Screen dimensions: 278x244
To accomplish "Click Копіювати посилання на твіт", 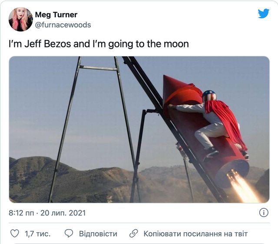I will click(x=195, y=234).
